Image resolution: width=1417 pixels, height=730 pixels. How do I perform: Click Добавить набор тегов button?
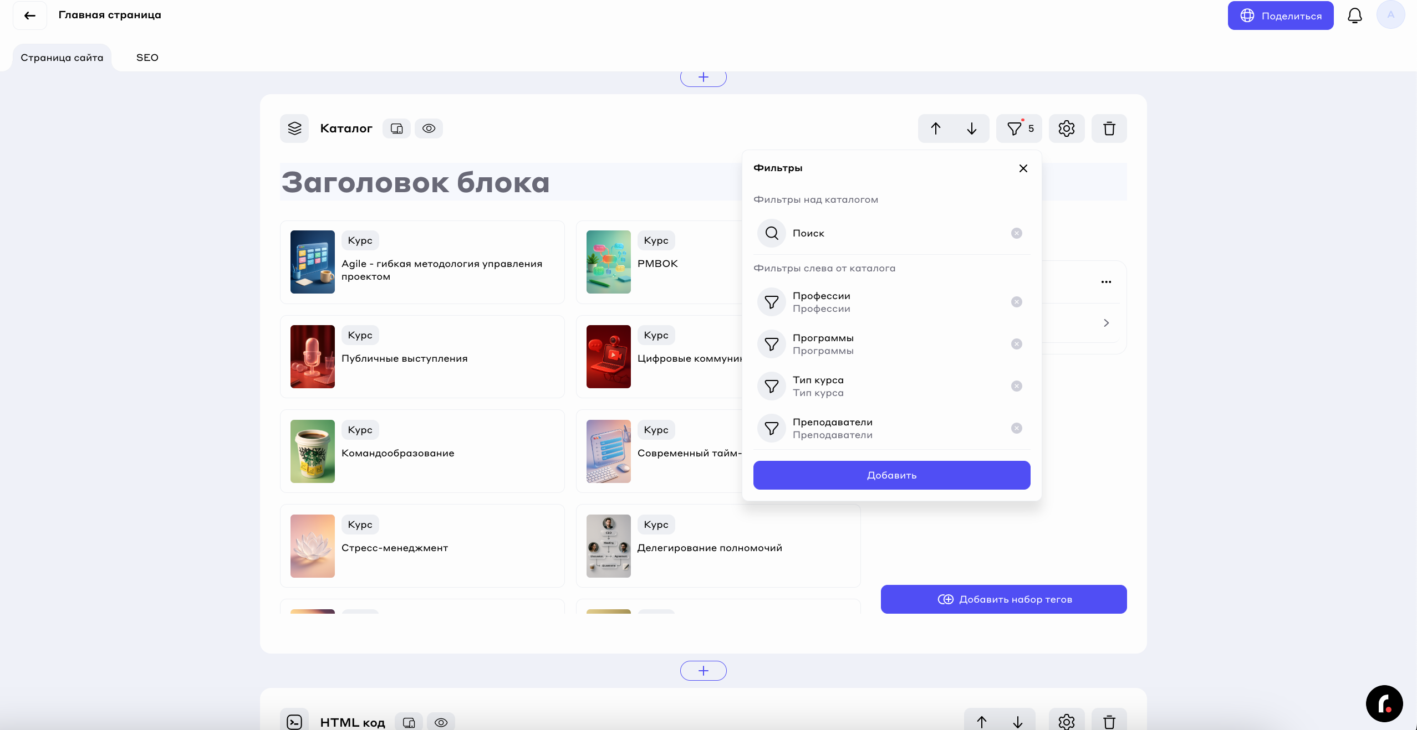click(1003, 599)
